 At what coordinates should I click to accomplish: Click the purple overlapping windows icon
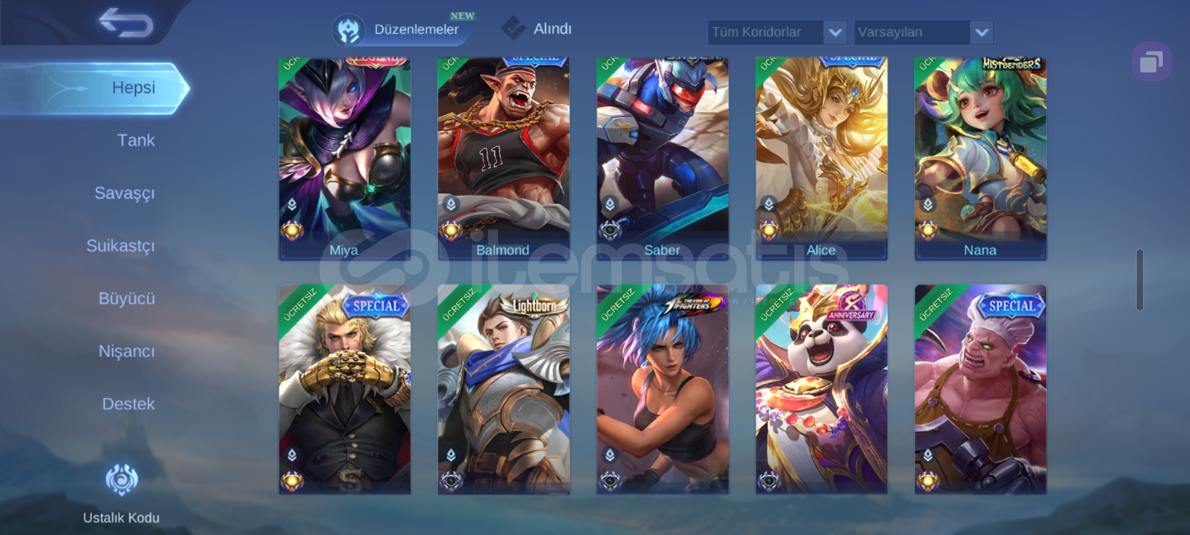tap(1151, 62)
